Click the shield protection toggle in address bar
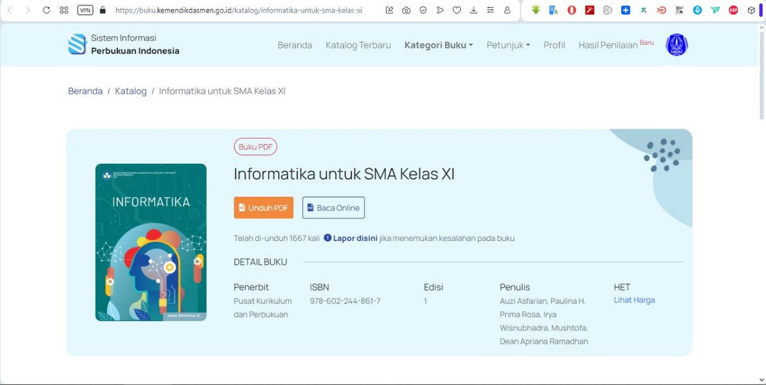The height and width of the screenshot is (385, 766). (x=423, y=10)
